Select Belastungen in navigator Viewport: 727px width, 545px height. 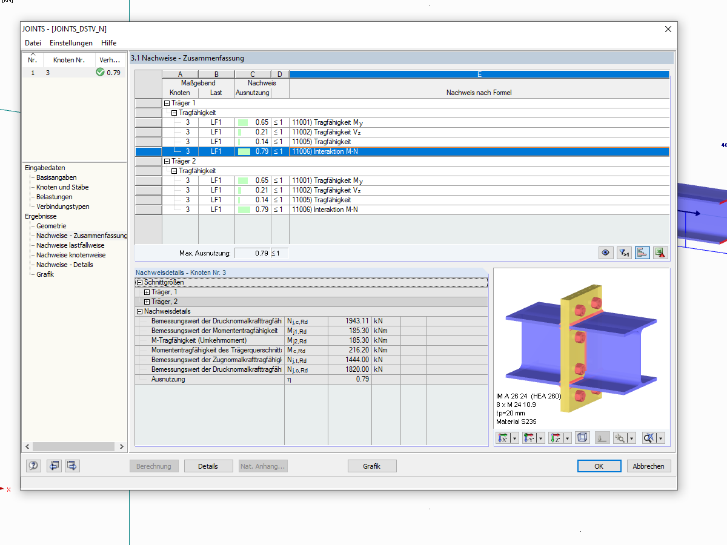tap(54, 197)
